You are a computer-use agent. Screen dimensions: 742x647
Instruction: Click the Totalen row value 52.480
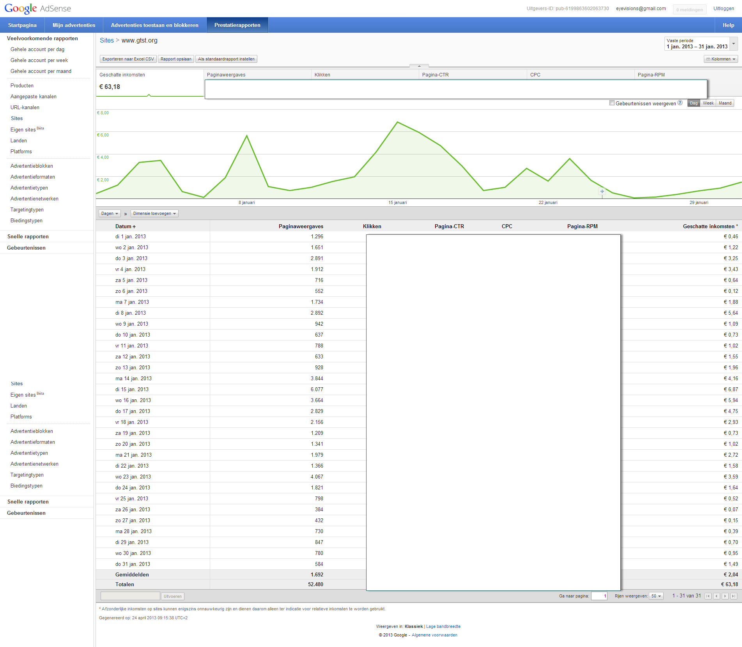(315, 584)
